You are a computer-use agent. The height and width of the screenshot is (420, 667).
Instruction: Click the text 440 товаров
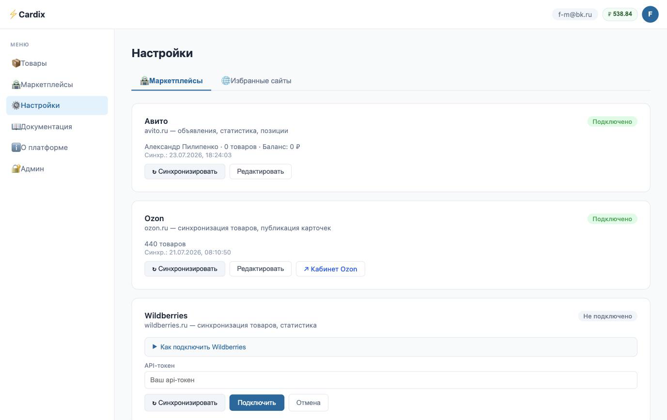coord(165,244)
